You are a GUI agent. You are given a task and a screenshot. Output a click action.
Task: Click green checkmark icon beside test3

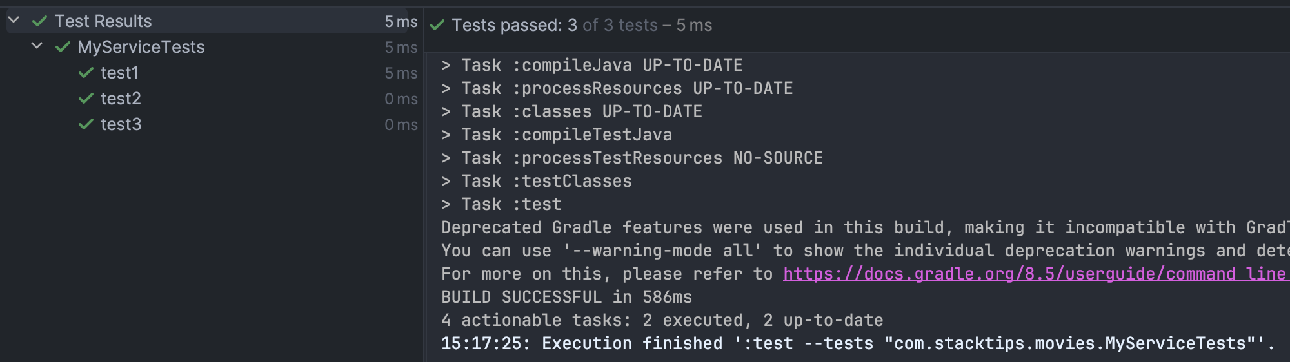click(x=86, y=124)
